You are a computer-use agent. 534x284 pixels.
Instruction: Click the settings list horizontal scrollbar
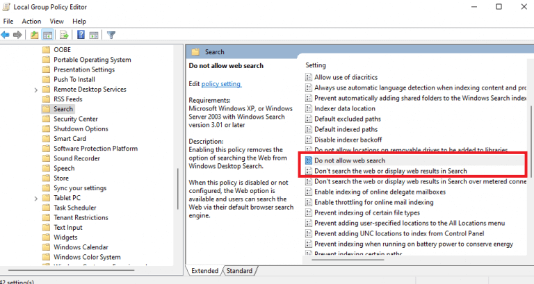(x=348, y=260)
